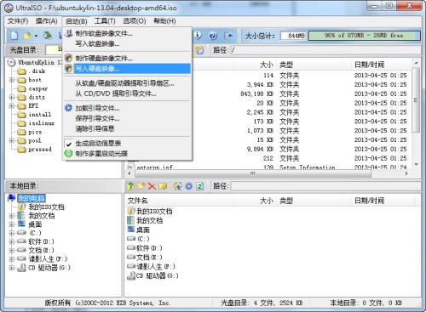Click the green refresh icon in local toolbar
Screen dimensions: 426x312
[x=200, y=186]
